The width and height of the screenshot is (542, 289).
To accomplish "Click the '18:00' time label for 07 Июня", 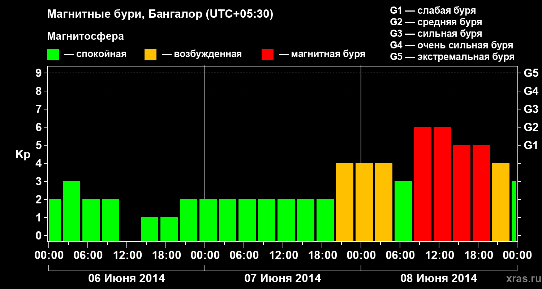I will click(322, 255).
